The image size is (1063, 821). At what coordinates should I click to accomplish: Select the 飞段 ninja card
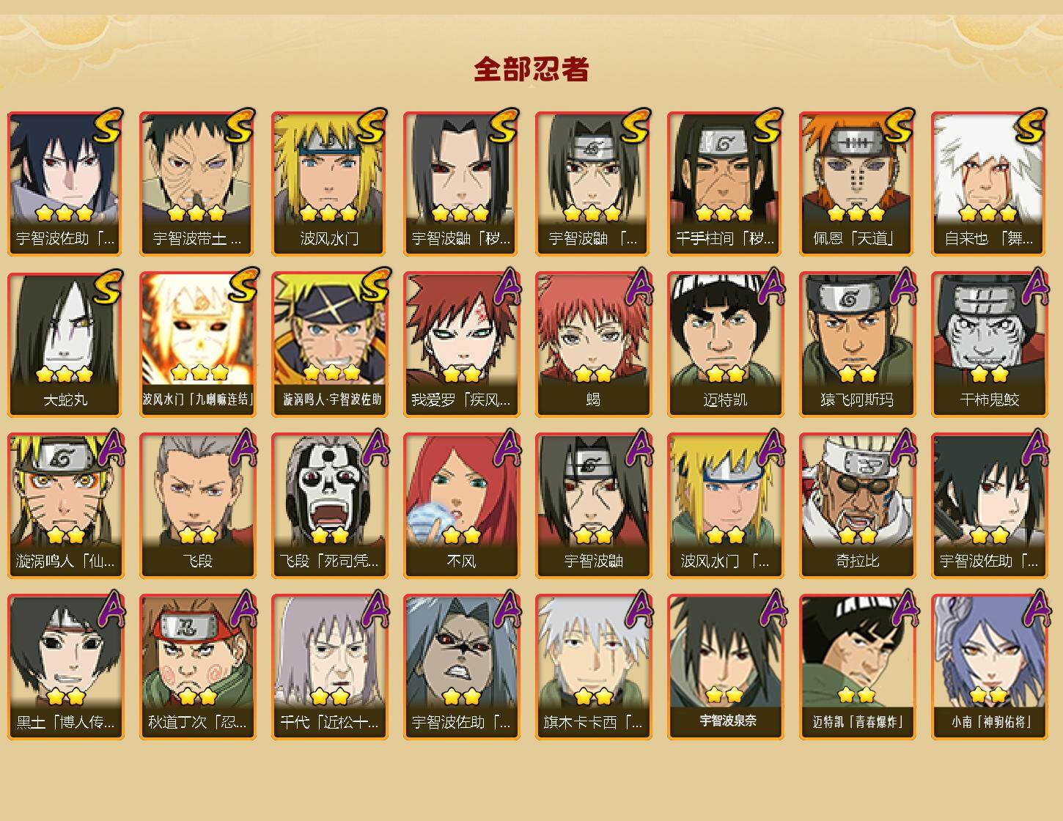click(x=197, y=506)
